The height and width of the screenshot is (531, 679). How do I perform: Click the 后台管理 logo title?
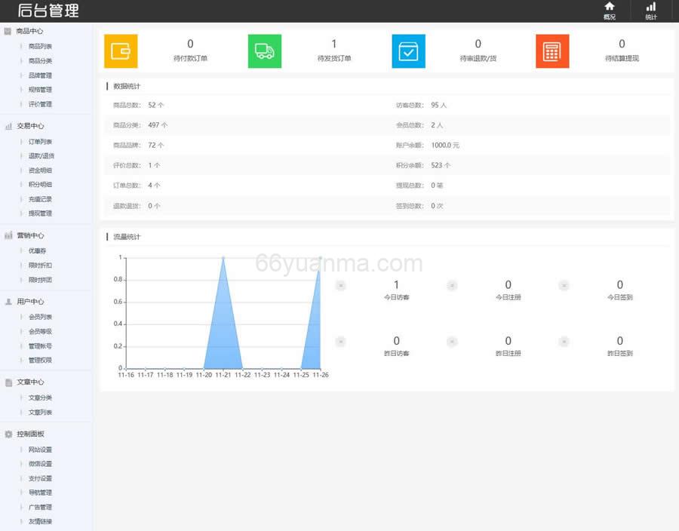[x=48, y=11]
